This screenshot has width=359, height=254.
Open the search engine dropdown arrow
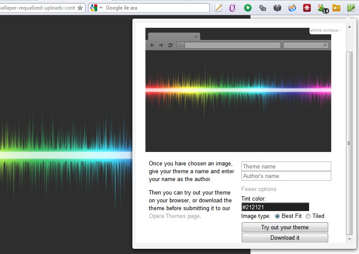coord(101,8)
